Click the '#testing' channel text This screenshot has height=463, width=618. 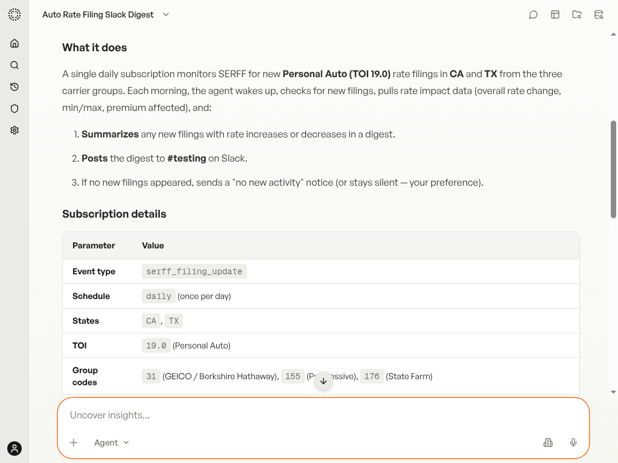point(187,159)
